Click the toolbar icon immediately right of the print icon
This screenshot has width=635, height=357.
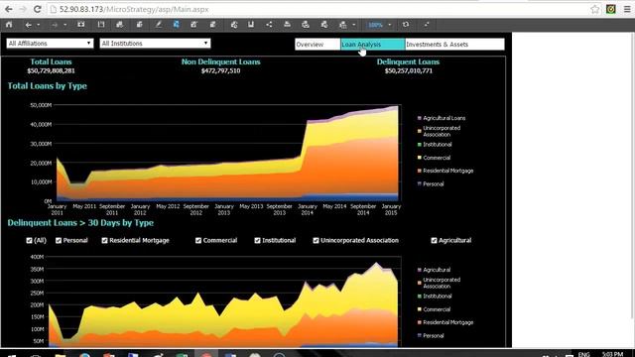tap(306, 25)
